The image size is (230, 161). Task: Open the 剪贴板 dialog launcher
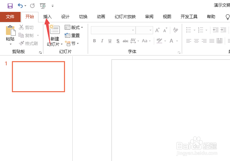(40, 52)
